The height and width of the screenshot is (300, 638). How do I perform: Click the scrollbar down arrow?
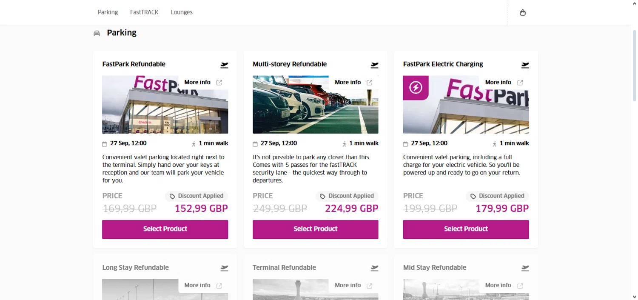(634, 296)
